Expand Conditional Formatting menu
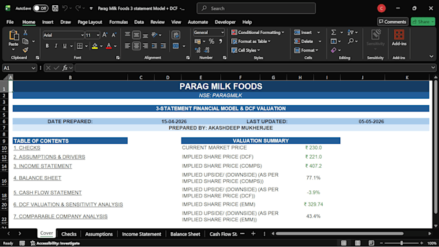This screenshot has height=247, width=439. pyautogui.click(x=258, y=32)
